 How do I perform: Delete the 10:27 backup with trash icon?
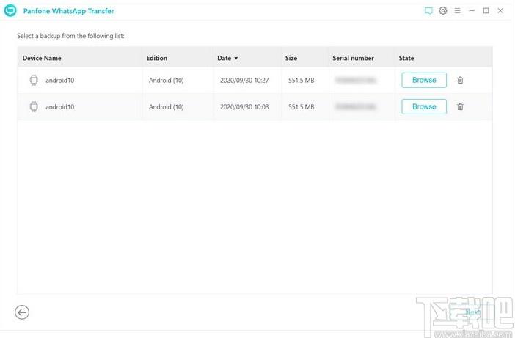pos(460,80)
